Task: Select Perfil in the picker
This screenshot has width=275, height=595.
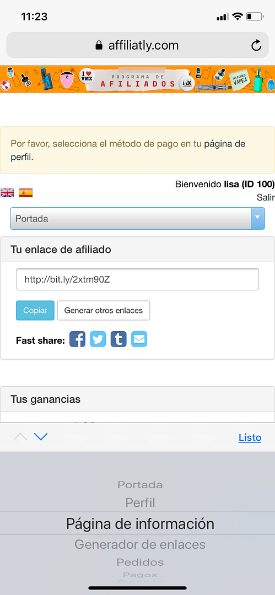Action: pyautogui.click(x=140, y=503)
